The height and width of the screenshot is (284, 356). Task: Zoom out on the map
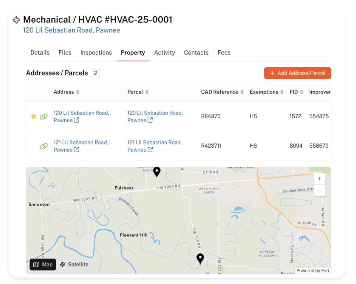(x=319, y=191)
